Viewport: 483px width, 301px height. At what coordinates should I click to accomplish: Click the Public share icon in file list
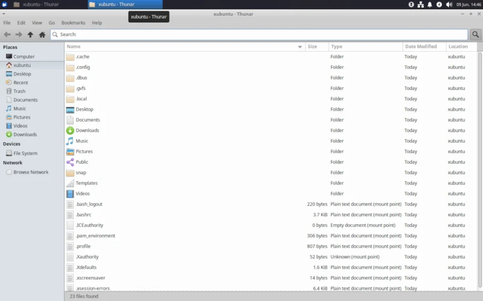70,162
